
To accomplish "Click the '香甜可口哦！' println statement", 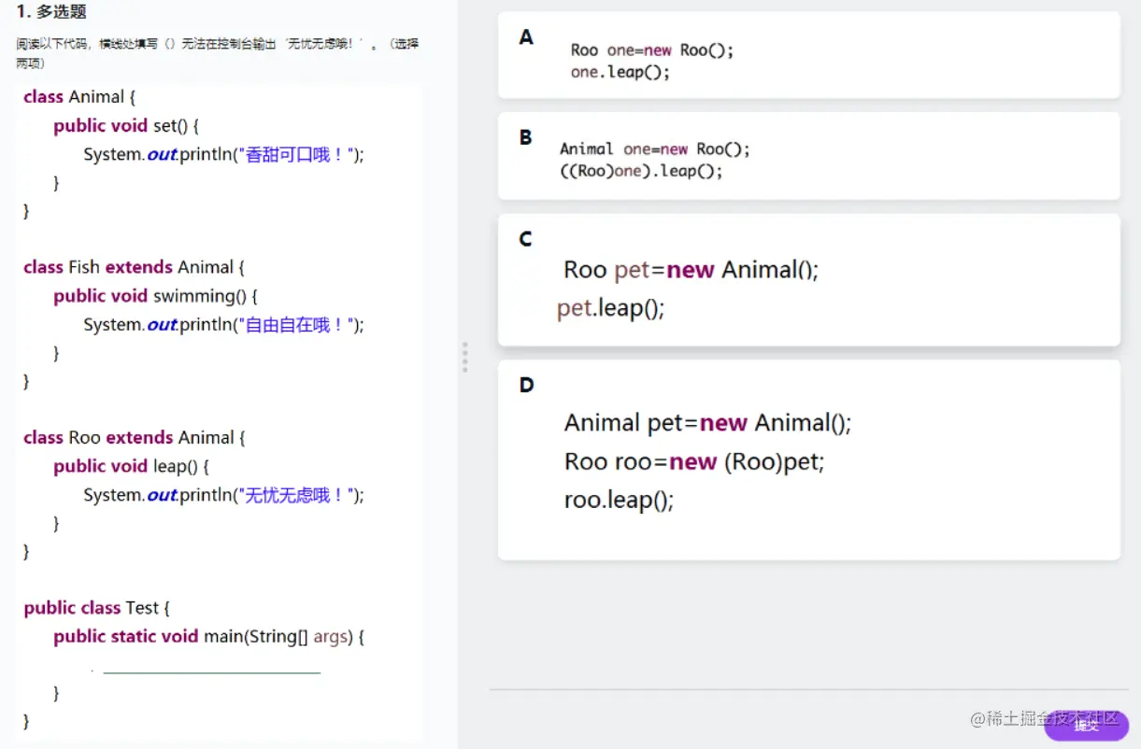I will pyautogui.click(x=223, y=155).
